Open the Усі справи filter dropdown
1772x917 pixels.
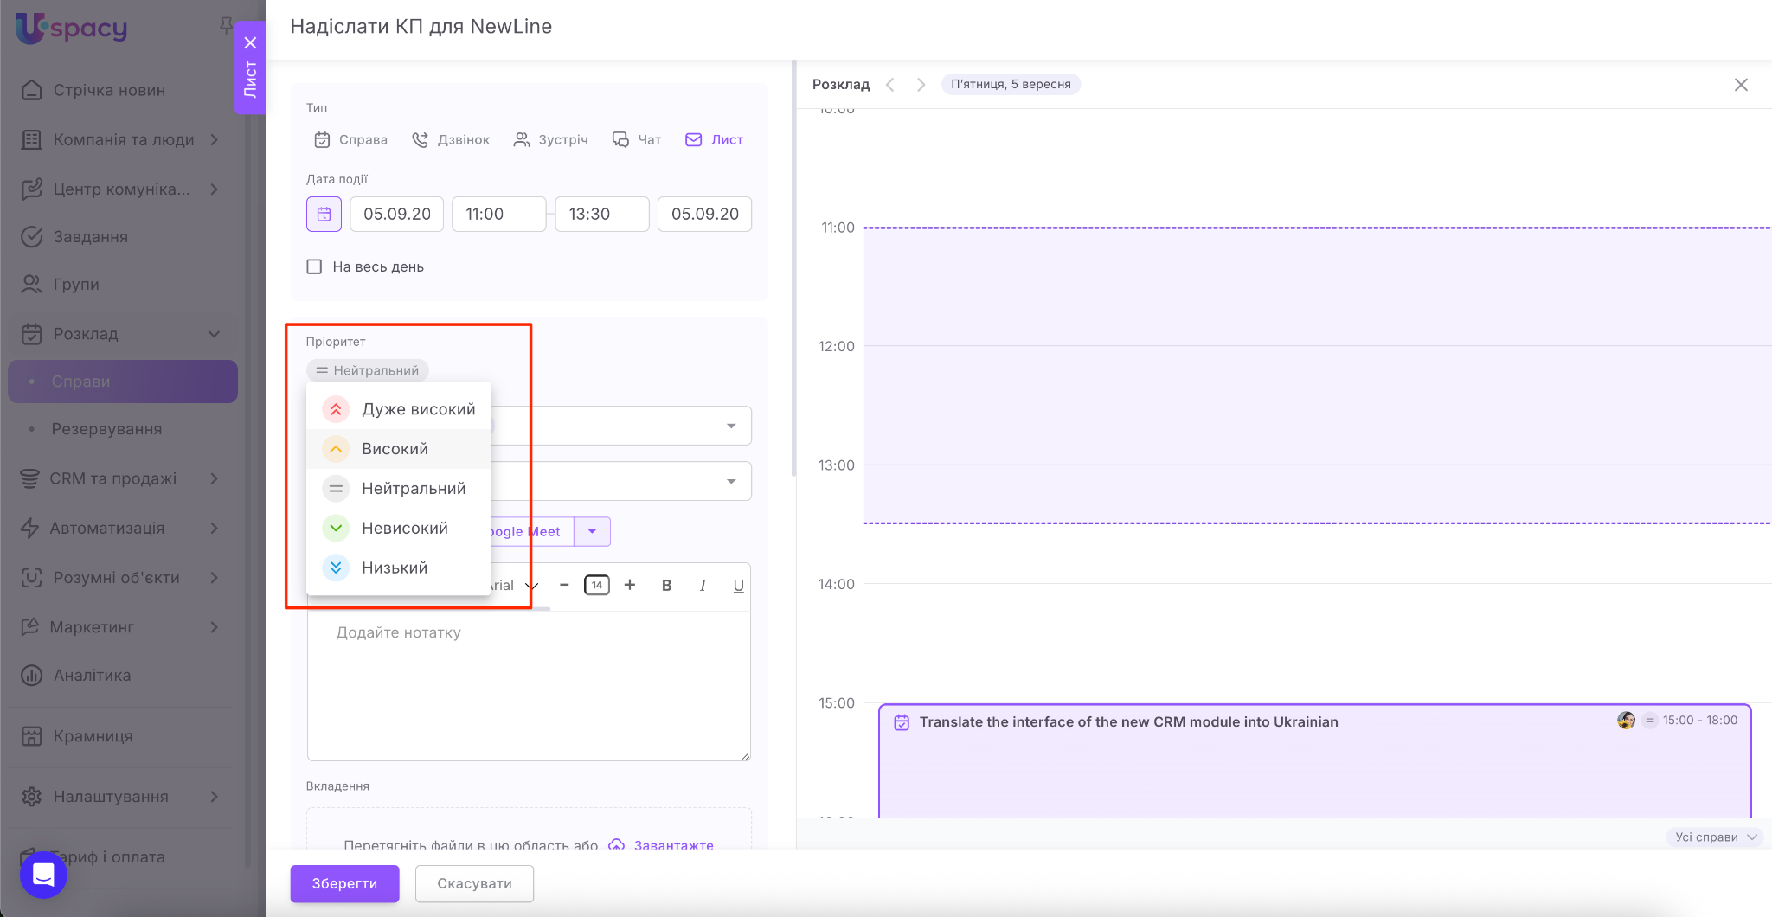click(1714, 837)
